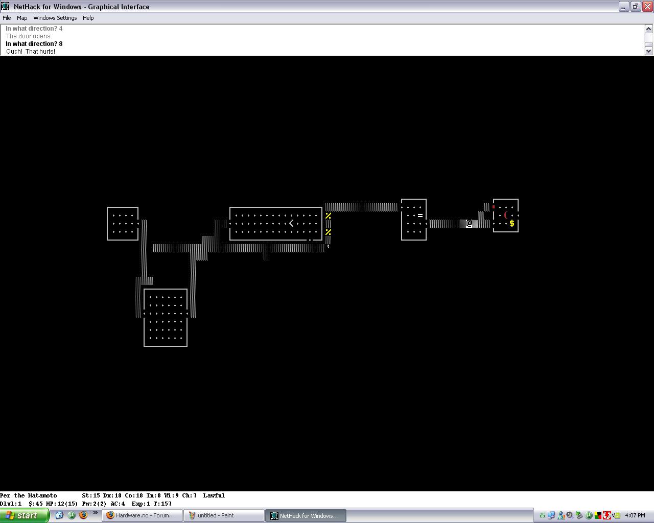Click the = ring symbol in the room
The width and height of the screenshot is (654, 523).
(x=420, y=215)
